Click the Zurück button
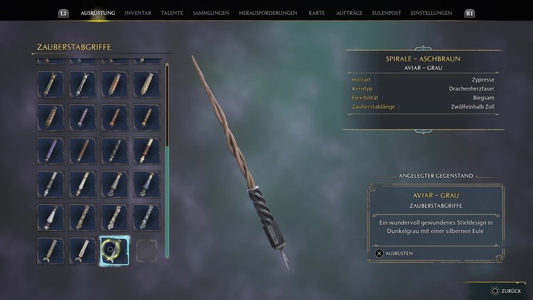533x300 pixels. [x=507, y=291]
